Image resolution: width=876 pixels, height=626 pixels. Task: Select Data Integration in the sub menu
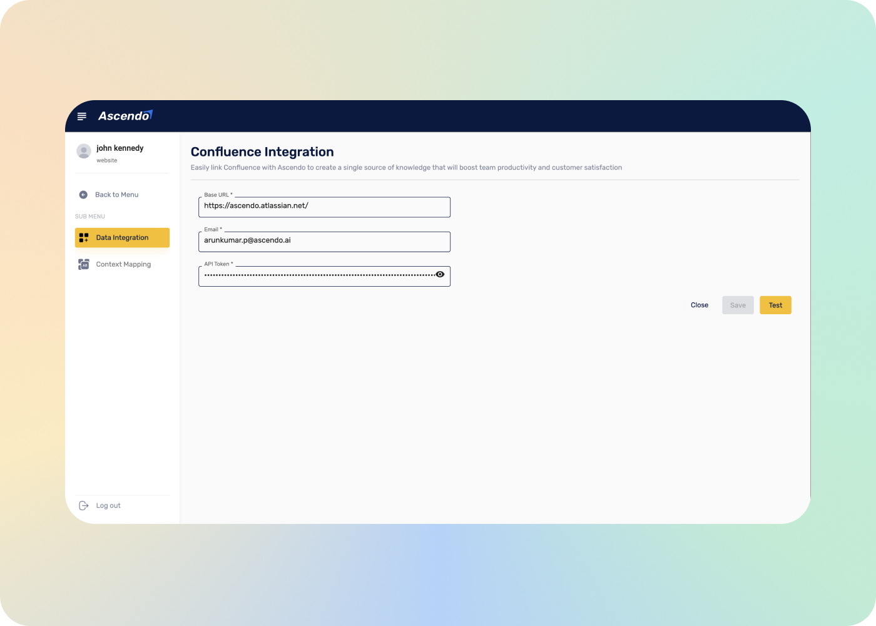[122, 238]
